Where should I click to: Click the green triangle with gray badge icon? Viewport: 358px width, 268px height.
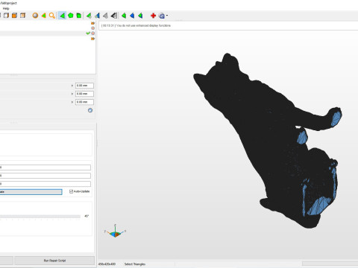89,16
